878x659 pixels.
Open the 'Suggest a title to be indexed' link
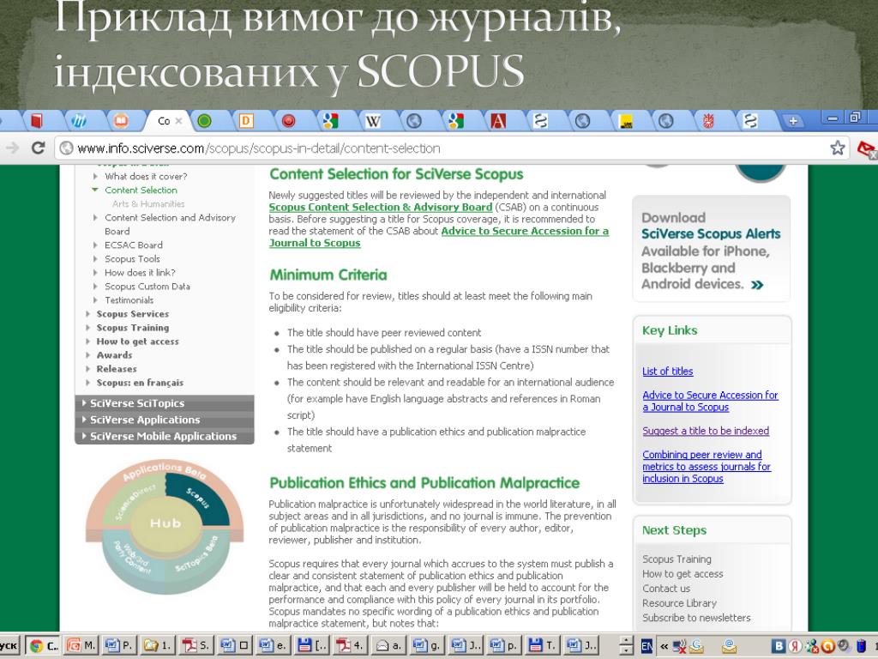[x=706, y=431]
